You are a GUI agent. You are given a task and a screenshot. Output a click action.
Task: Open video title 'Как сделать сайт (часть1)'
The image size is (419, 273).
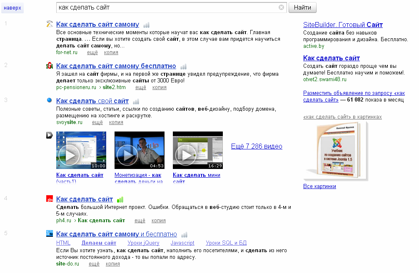(x=80, y=178)
